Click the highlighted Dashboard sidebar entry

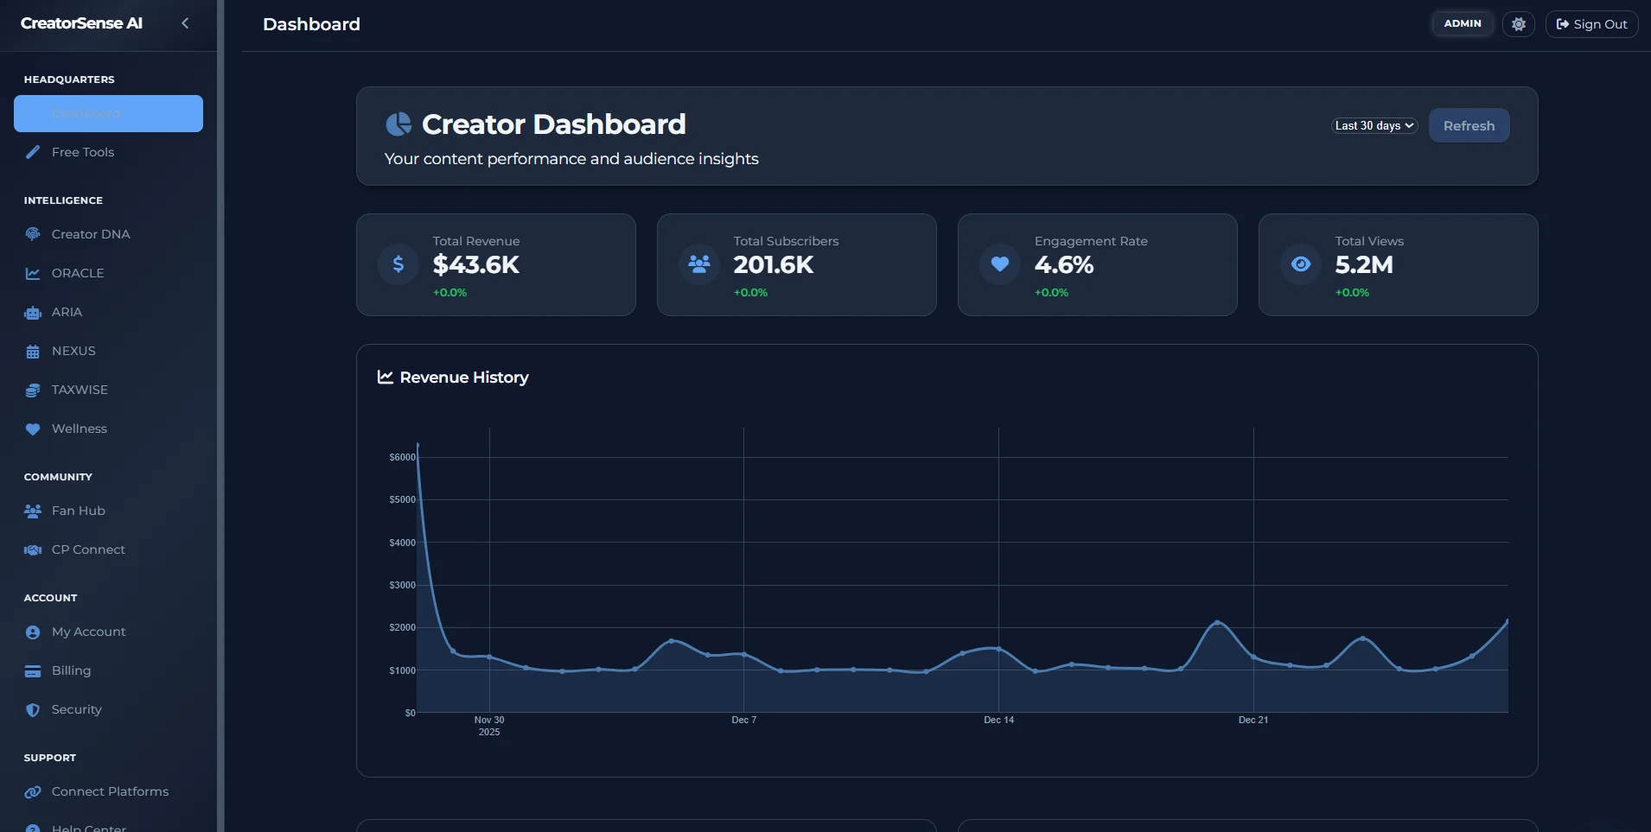[x=108, y=113]
